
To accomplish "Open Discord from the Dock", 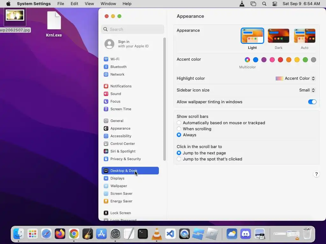I will click(245, 234).
